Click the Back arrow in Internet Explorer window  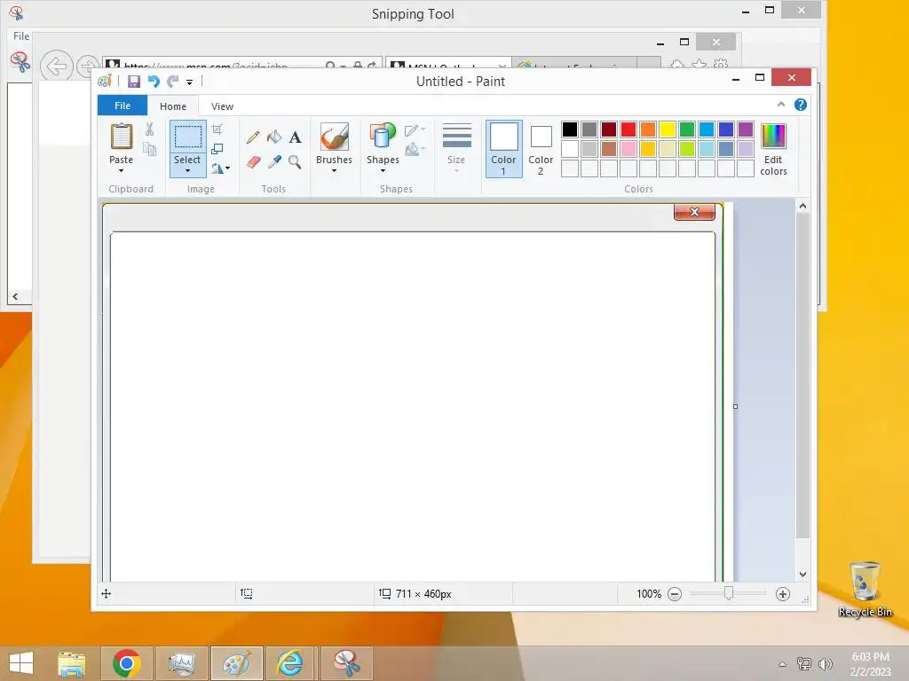pyautogui.click(x=56, y=67)
